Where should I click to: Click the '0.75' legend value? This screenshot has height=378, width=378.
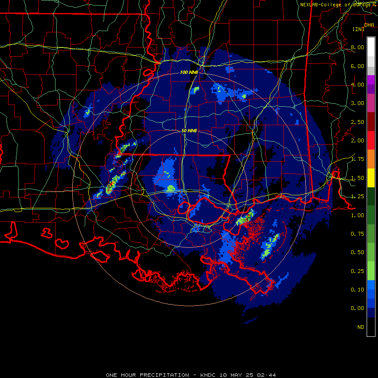[357, 234]
